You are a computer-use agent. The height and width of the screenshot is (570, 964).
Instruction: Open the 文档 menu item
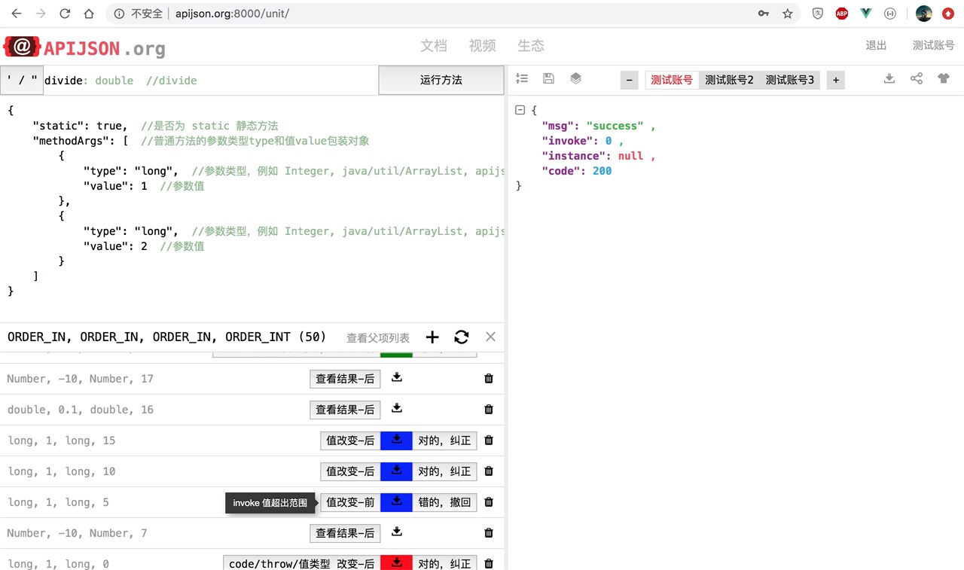(x=434, y=46)
